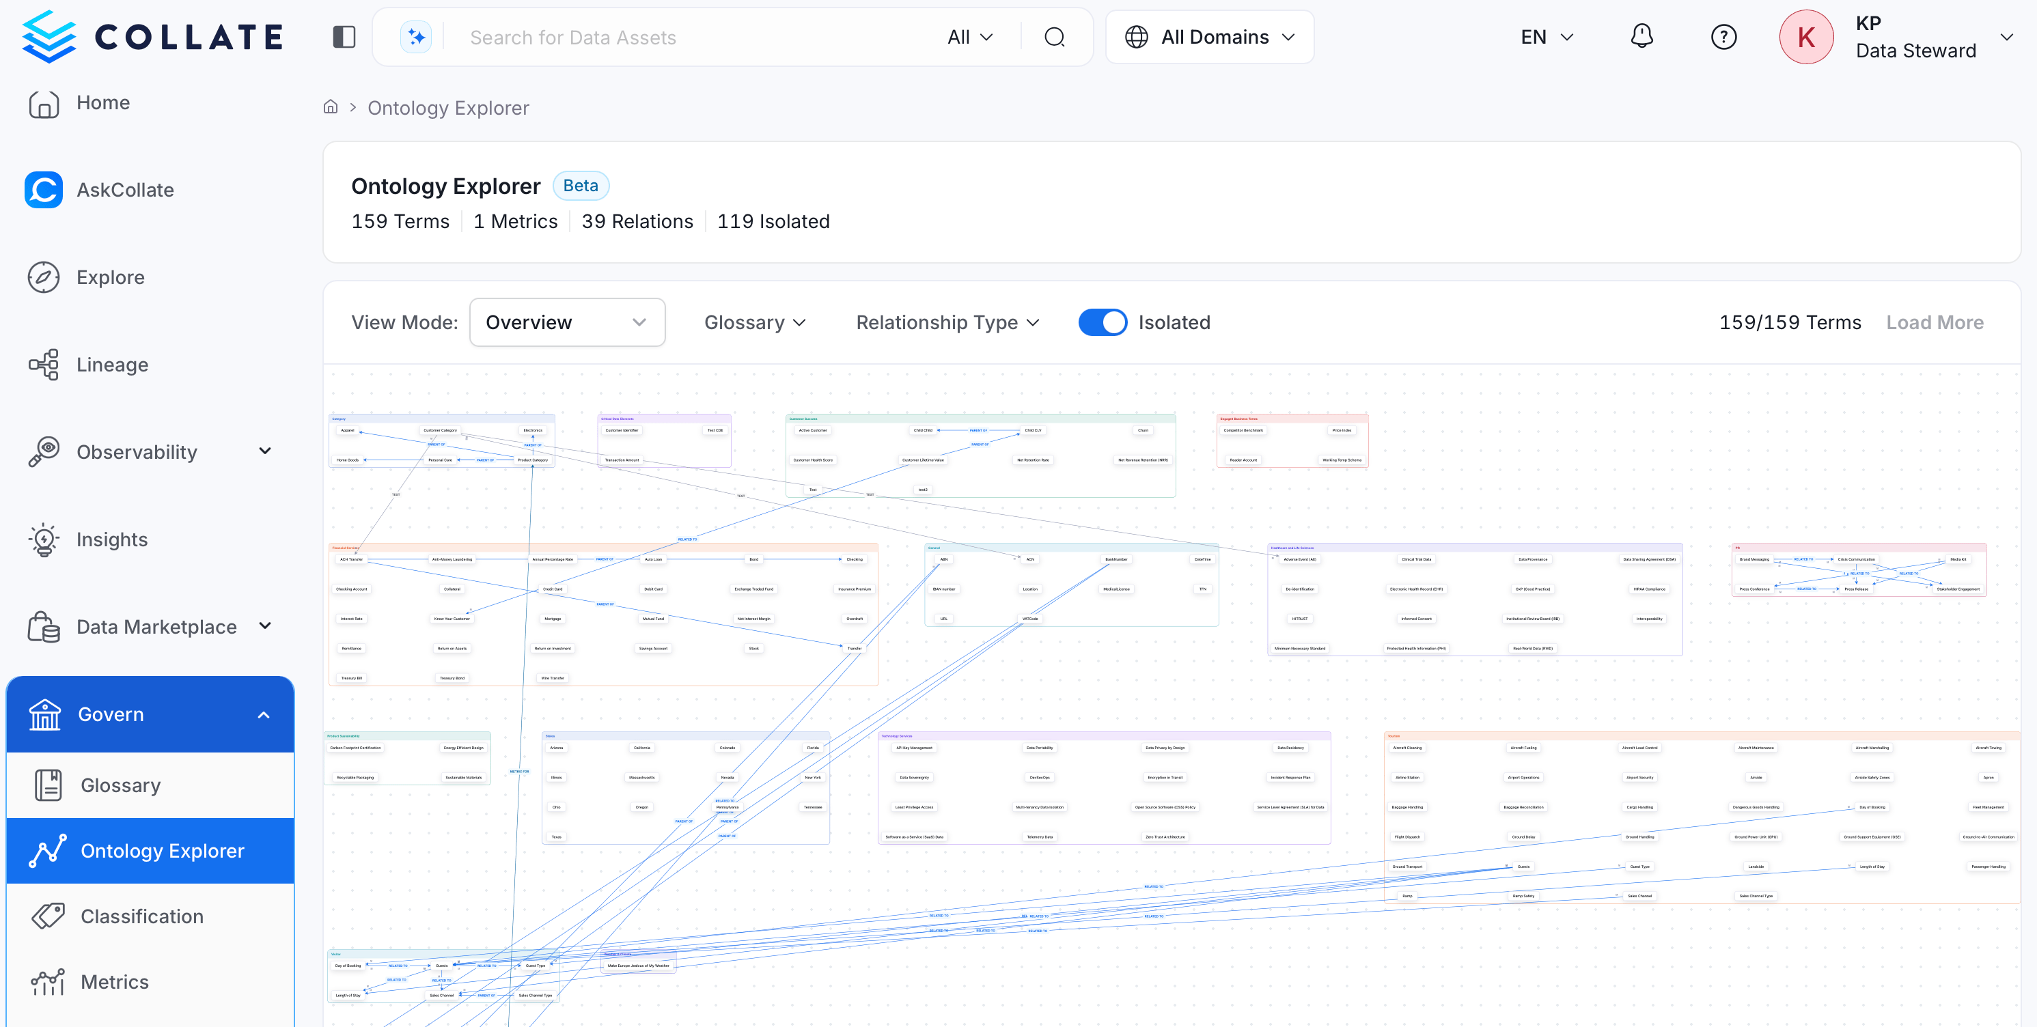
Task: Select the Carbon Footprint Certification node
Action: [355, 747]
